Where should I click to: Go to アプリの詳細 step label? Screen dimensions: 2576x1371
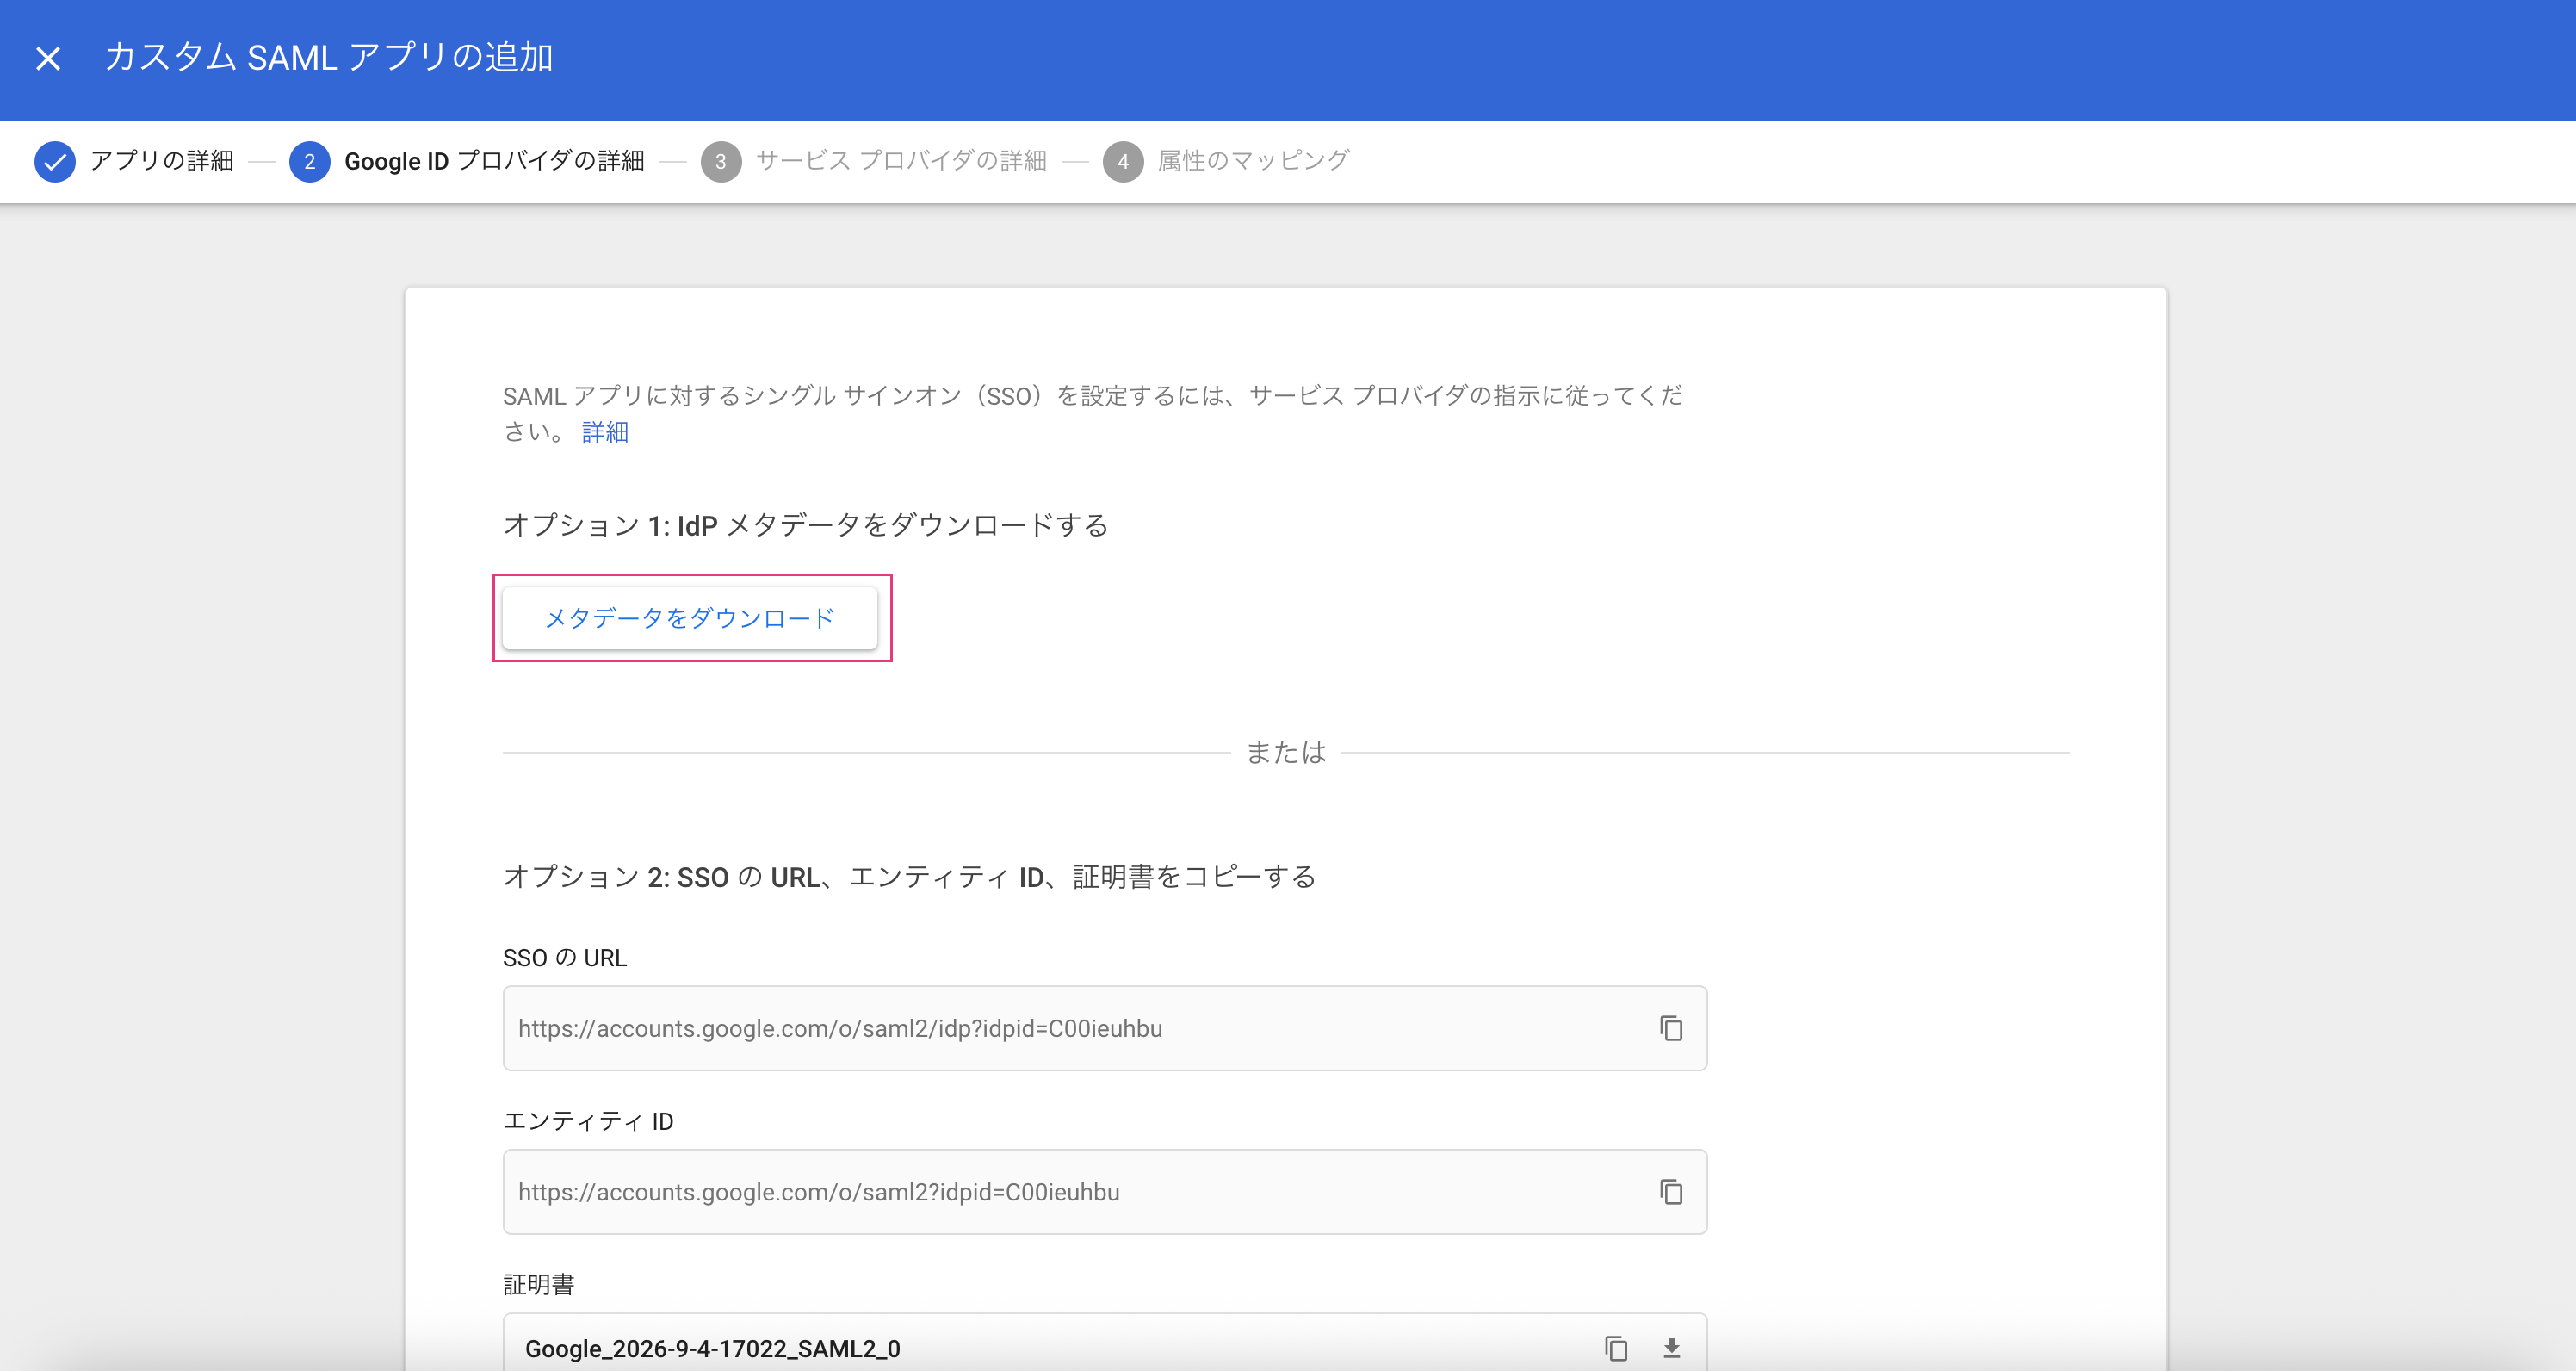tap(162, 161)
